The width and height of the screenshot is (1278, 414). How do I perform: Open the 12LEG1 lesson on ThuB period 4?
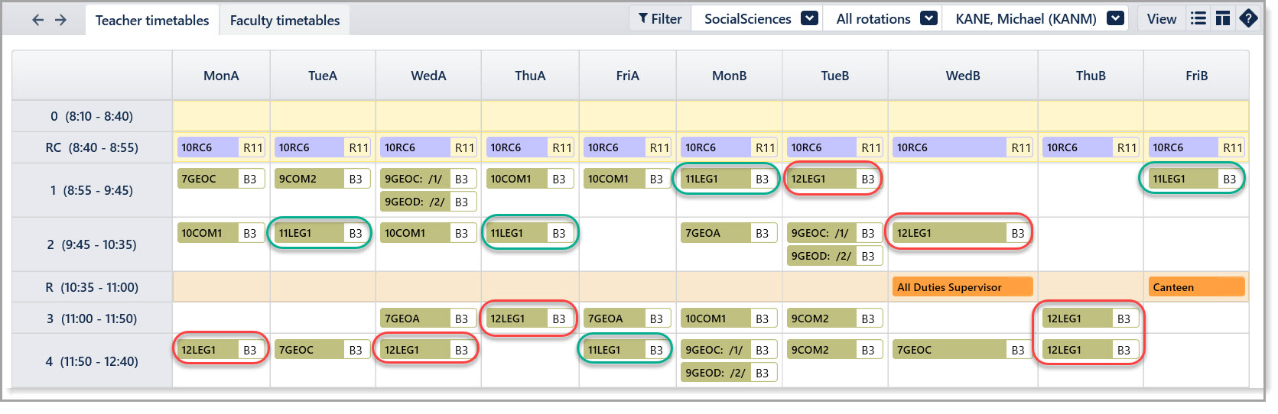1091,350
